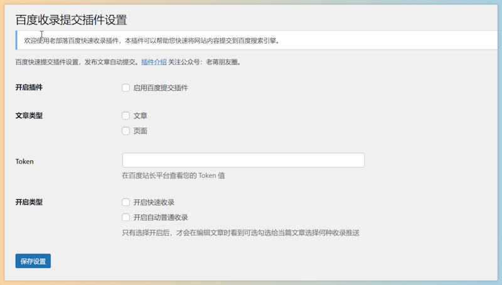Click into the Token input field

pyautogui.click(x=243, y=160)
